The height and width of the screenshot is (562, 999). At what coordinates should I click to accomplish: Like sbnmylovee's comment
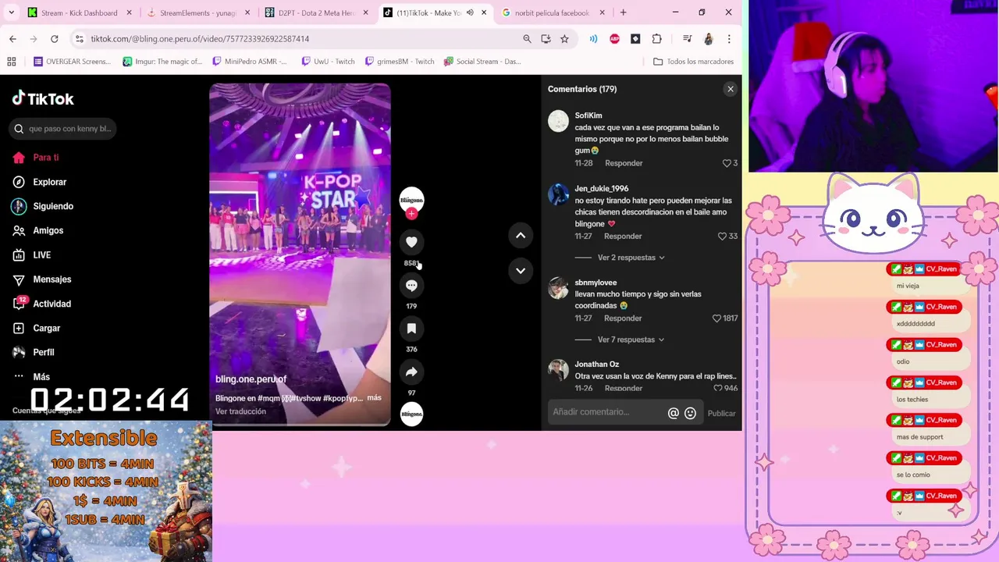716,318
